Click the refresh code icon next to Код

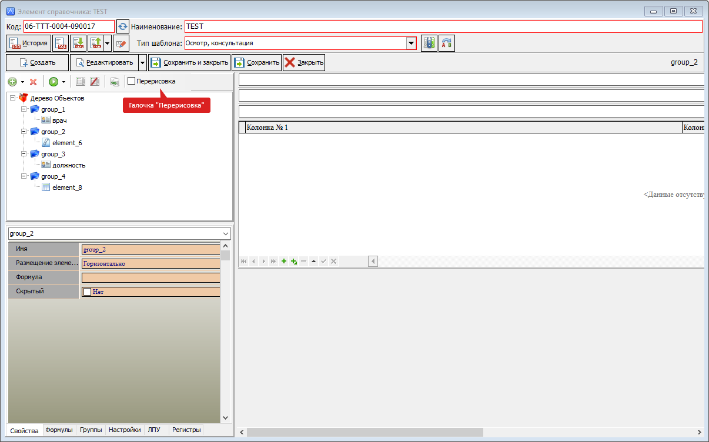122,26
